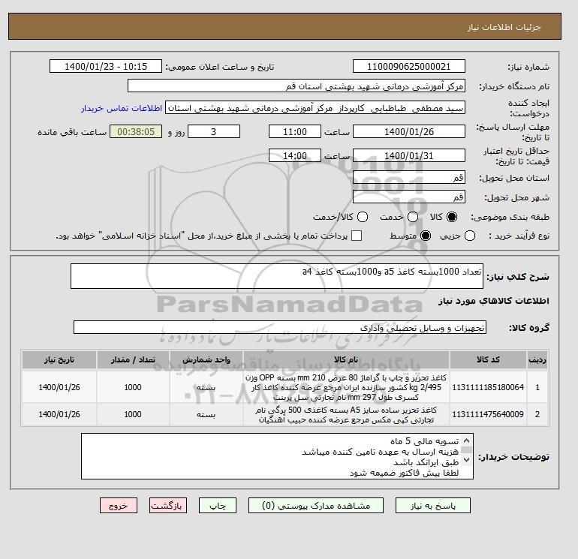Click the need number field 1100090625000021
The height and width of the screenshot is (559, 578).
(409, 66)
